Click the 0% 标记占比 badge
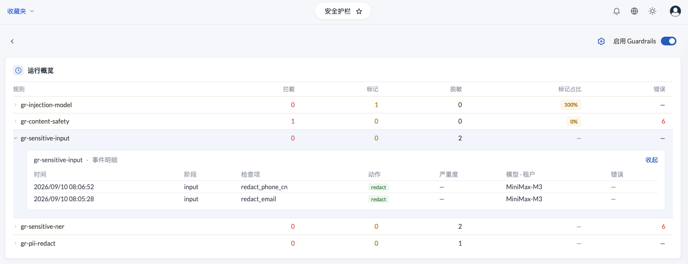Viewport: 688px width, 264px height. pyautogui.click(x=574, y=122)
